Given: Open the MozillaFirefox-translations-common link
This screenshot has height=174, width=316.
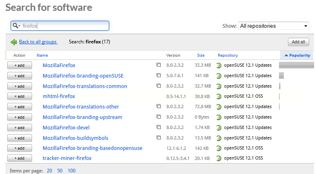Looking at the screenshot, I should 85,86.
